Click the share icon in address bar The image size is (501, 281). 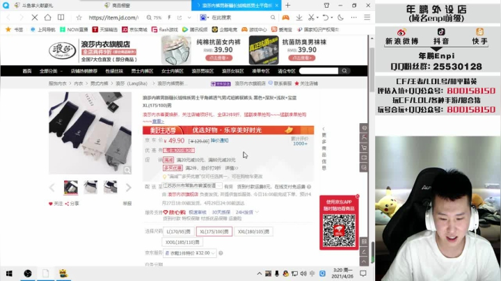tap(180, 17)
